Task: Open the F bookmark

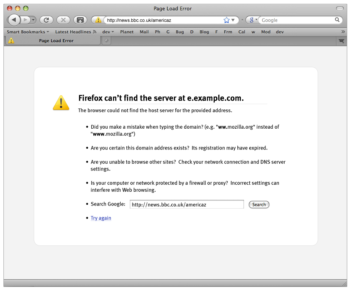Action: (216, 32)
